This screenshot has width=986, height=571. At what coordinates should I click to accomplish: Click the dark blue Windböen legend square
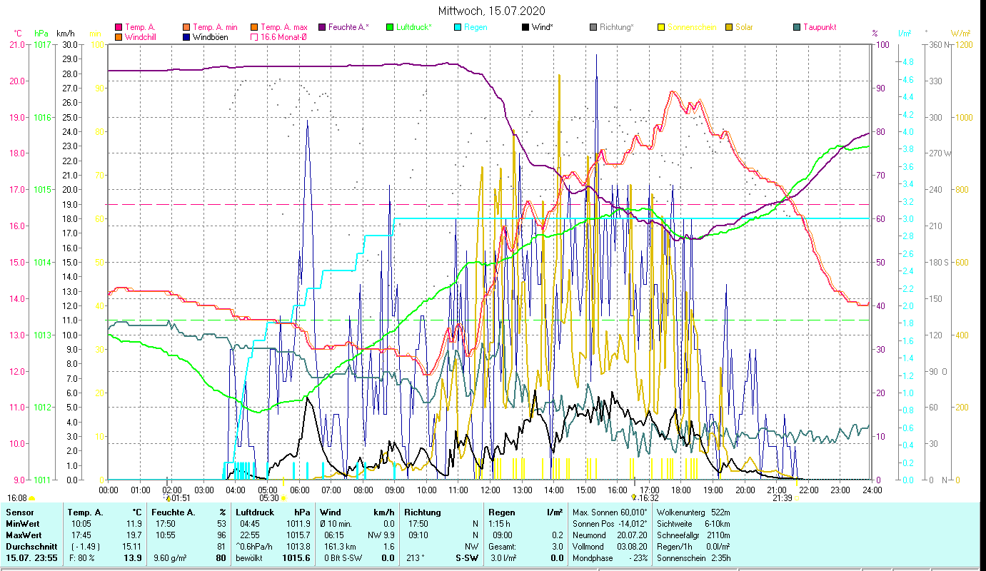pos(187,36)
